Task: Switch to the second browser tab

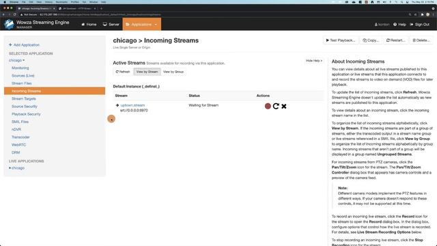Action: tap(76, 9)
